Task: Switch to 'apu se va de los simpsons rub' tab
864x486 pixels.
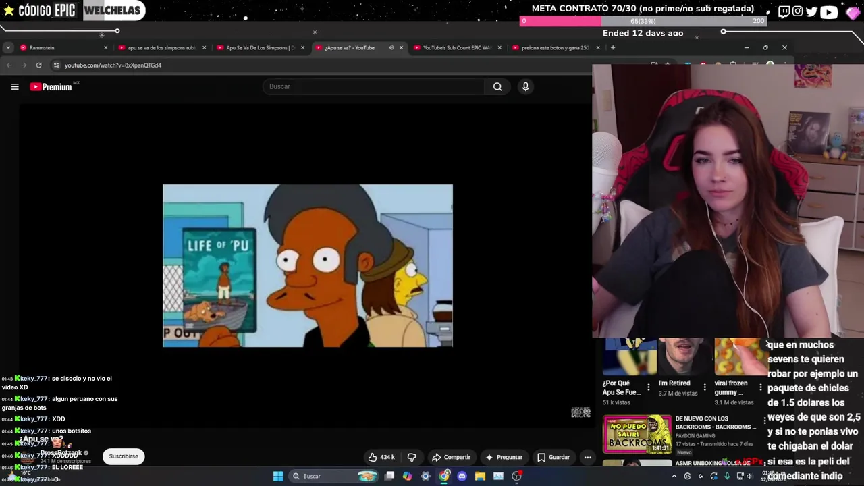Action: (x=161, y=47)
